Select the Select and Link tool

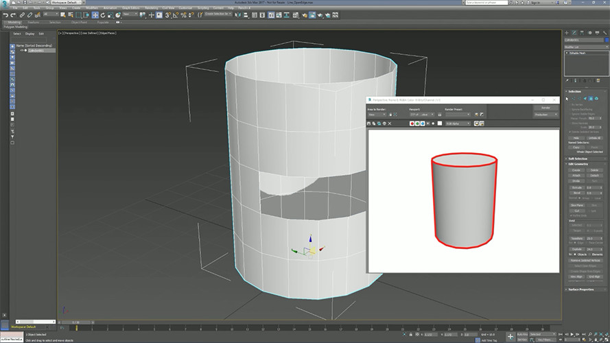tap(22, 15)
